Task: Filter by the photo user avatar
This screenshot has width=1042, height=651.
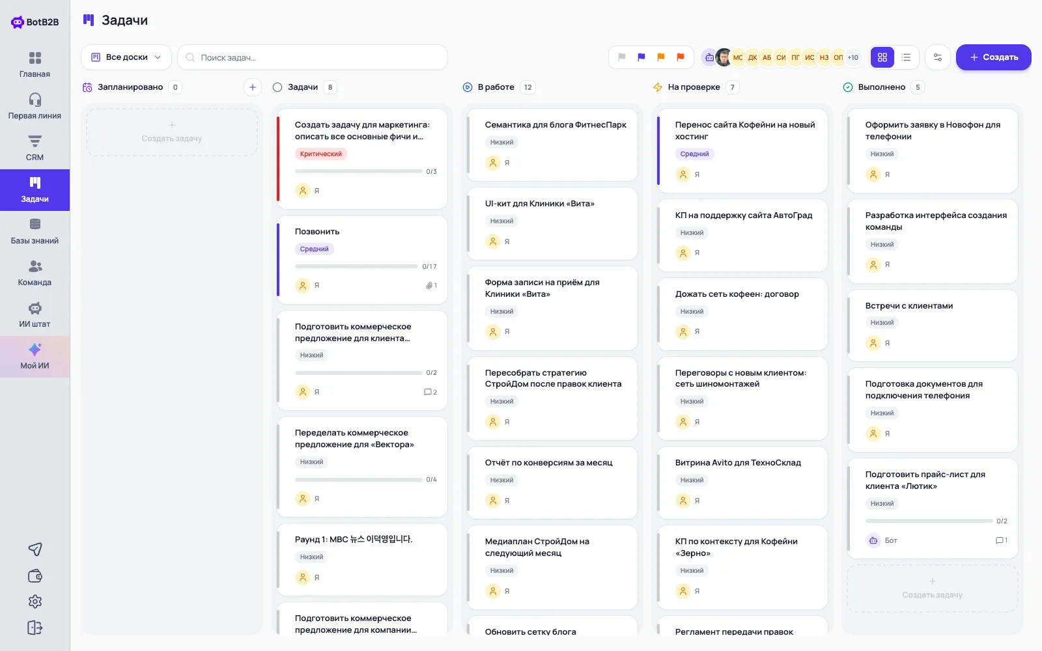Action: [724, 57]
